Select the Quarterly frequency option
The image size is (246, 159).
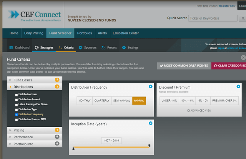tap(101, 101)
